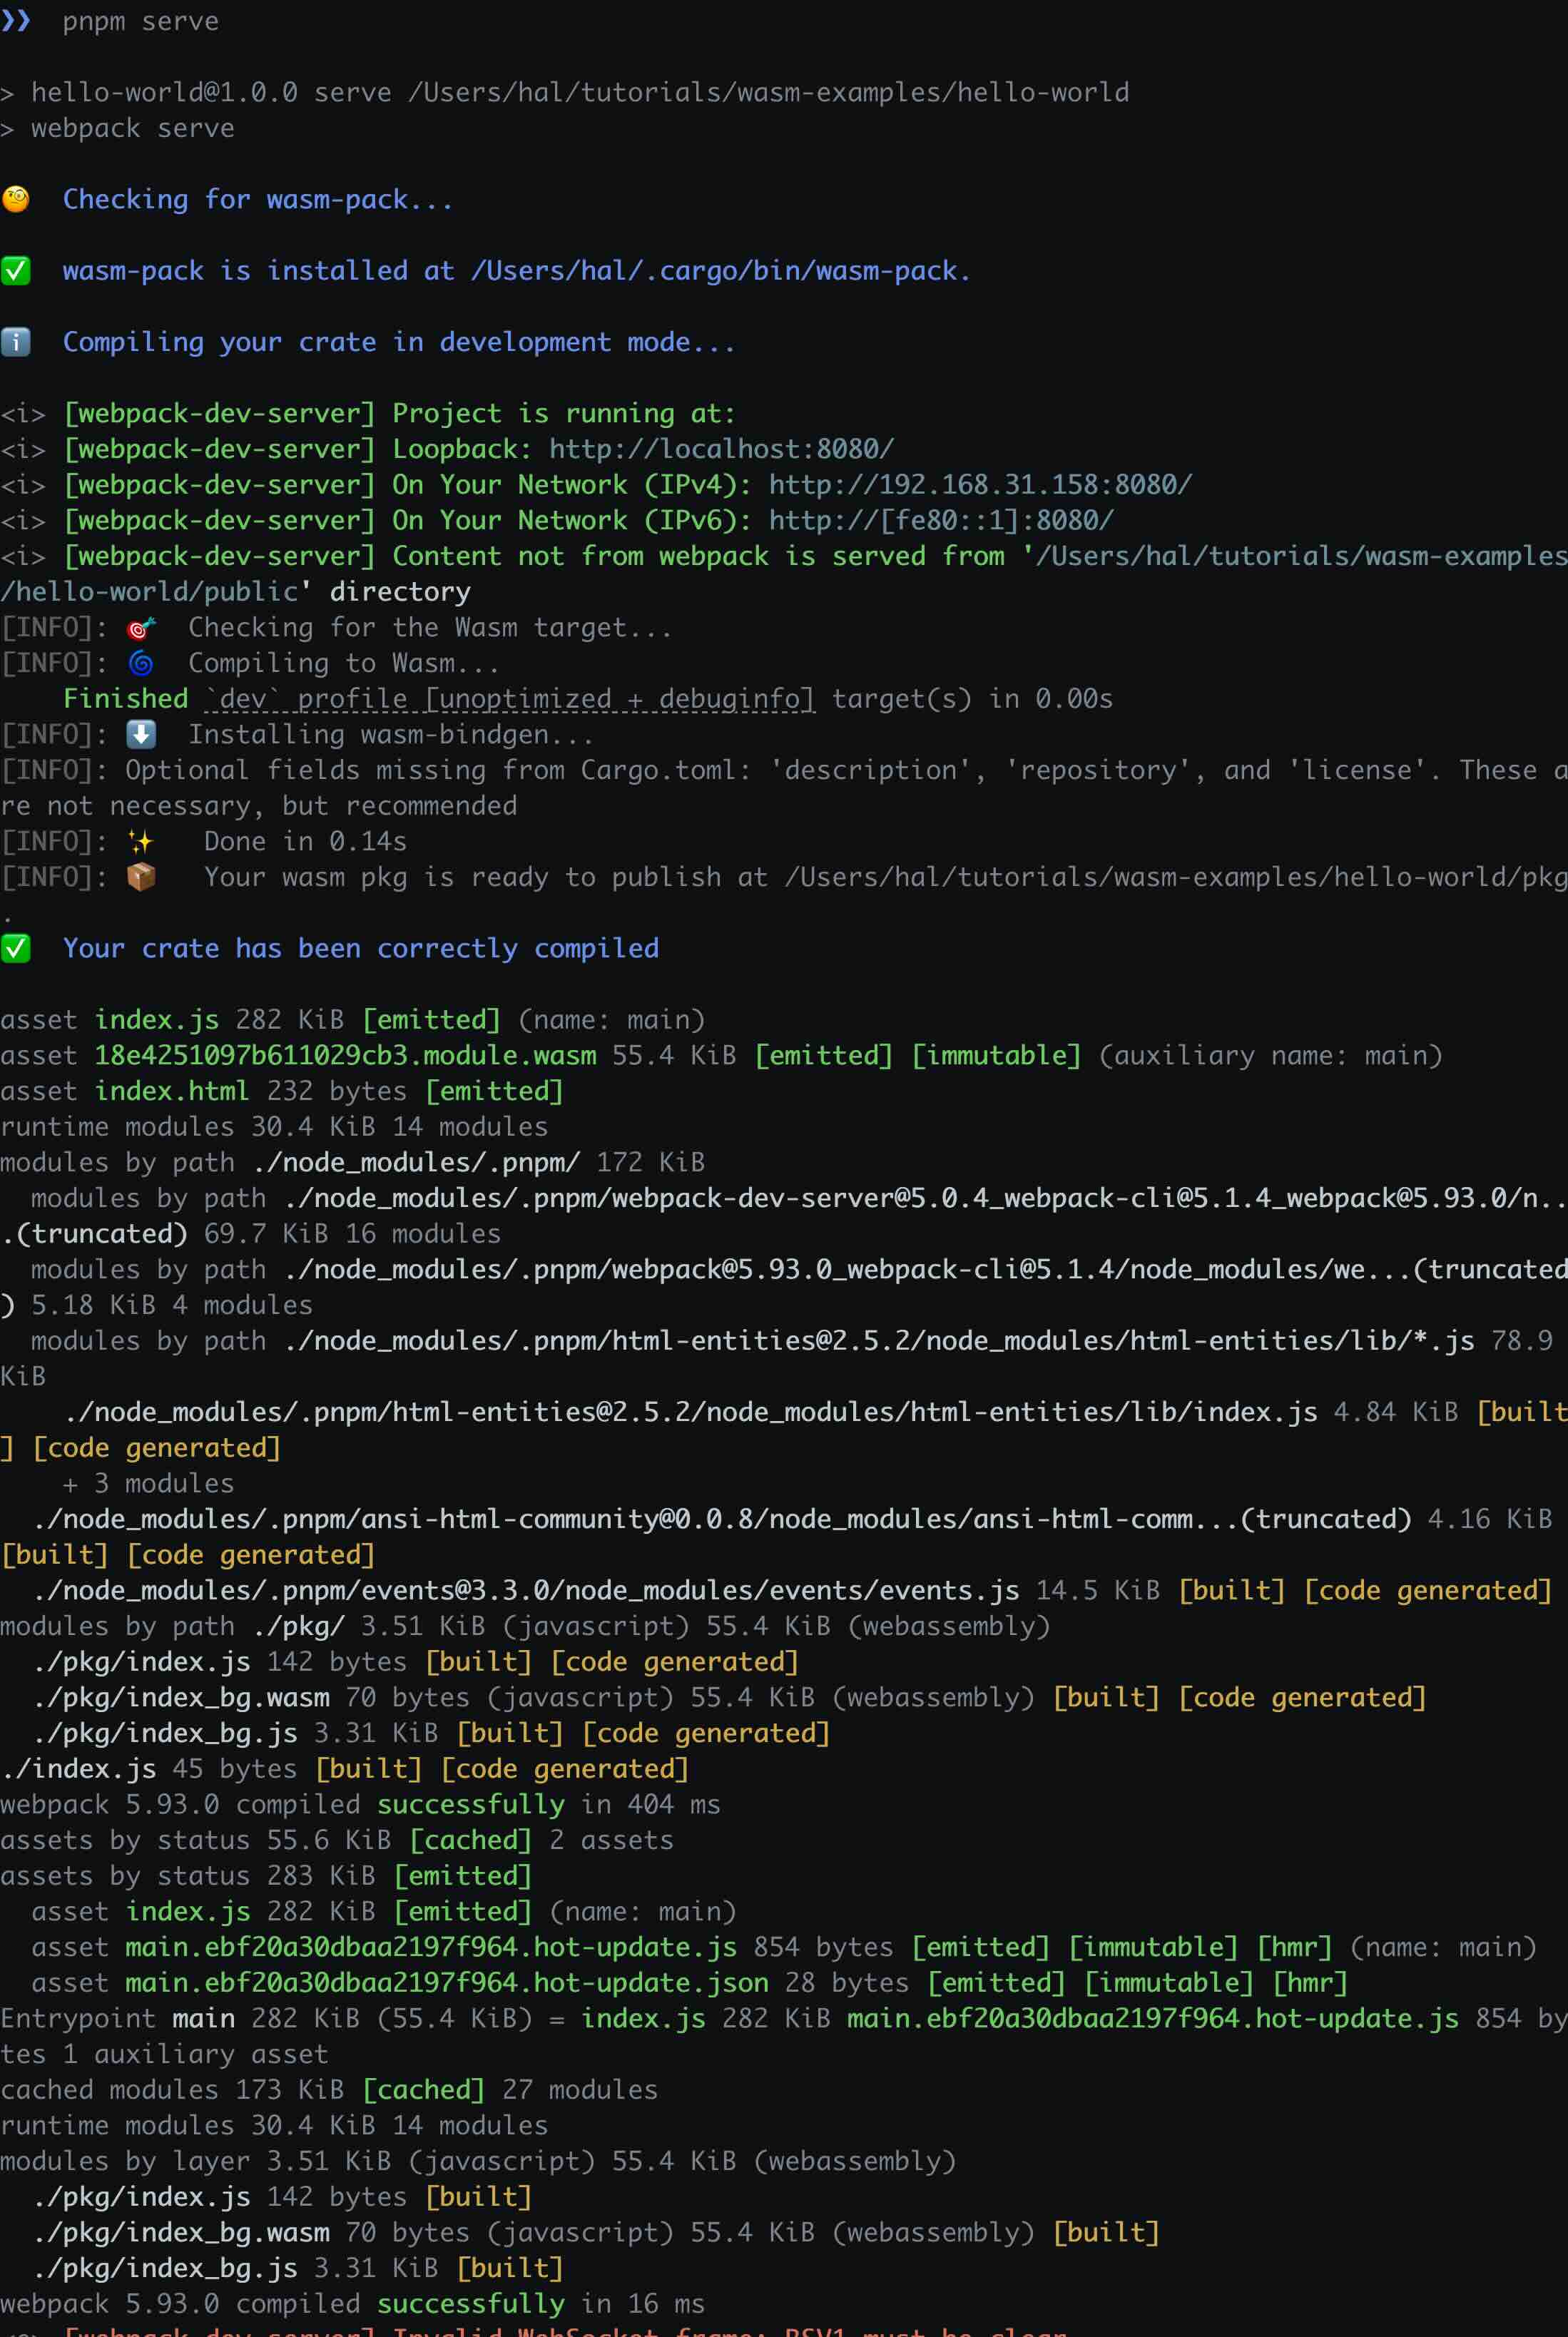Image resolution: width=1568 pixels, height=2337 pixels.
Task: Click the prompt chevrons before pnpm serve
Action: 16,20
